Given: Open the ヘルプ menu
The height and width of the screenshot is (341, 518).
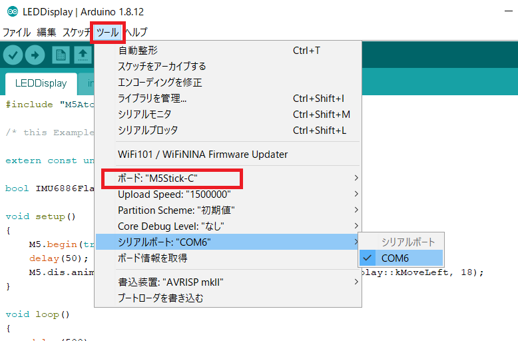Looking at the screenshot, I should pyautogui.click(x=136, y=33).
